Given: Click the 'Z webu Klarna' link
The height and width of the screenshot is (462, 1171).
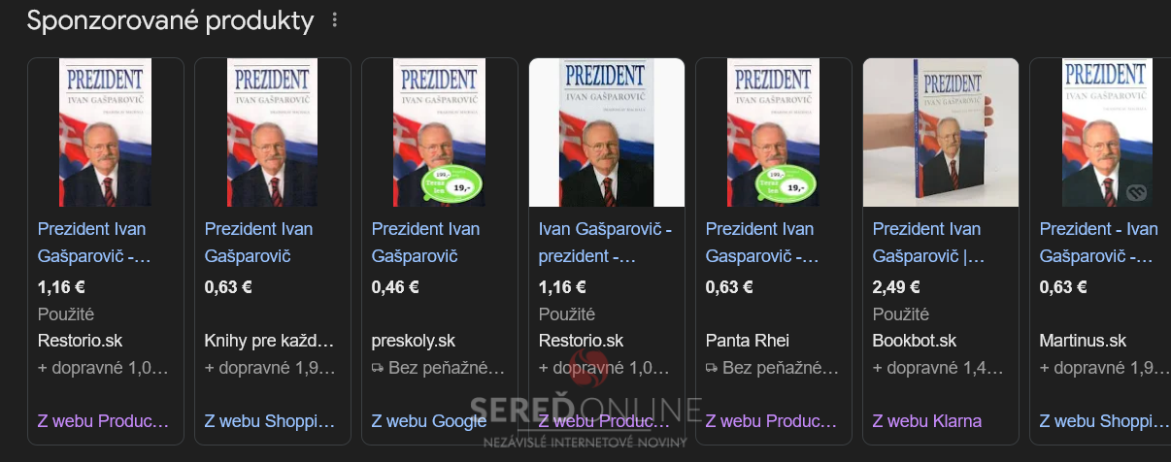Looking at the screenshot, I should 927,420.
